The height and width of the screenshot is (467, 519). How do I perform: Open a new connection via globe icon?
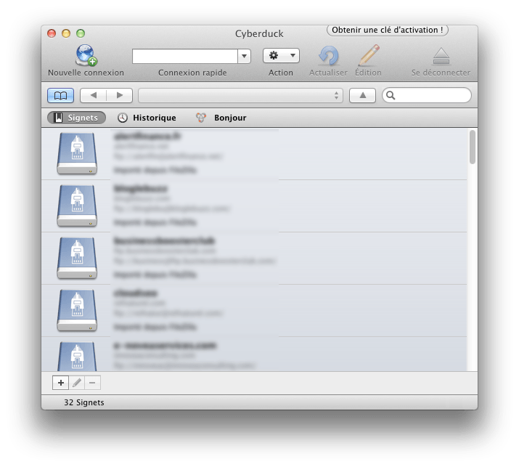coord(86,55)
